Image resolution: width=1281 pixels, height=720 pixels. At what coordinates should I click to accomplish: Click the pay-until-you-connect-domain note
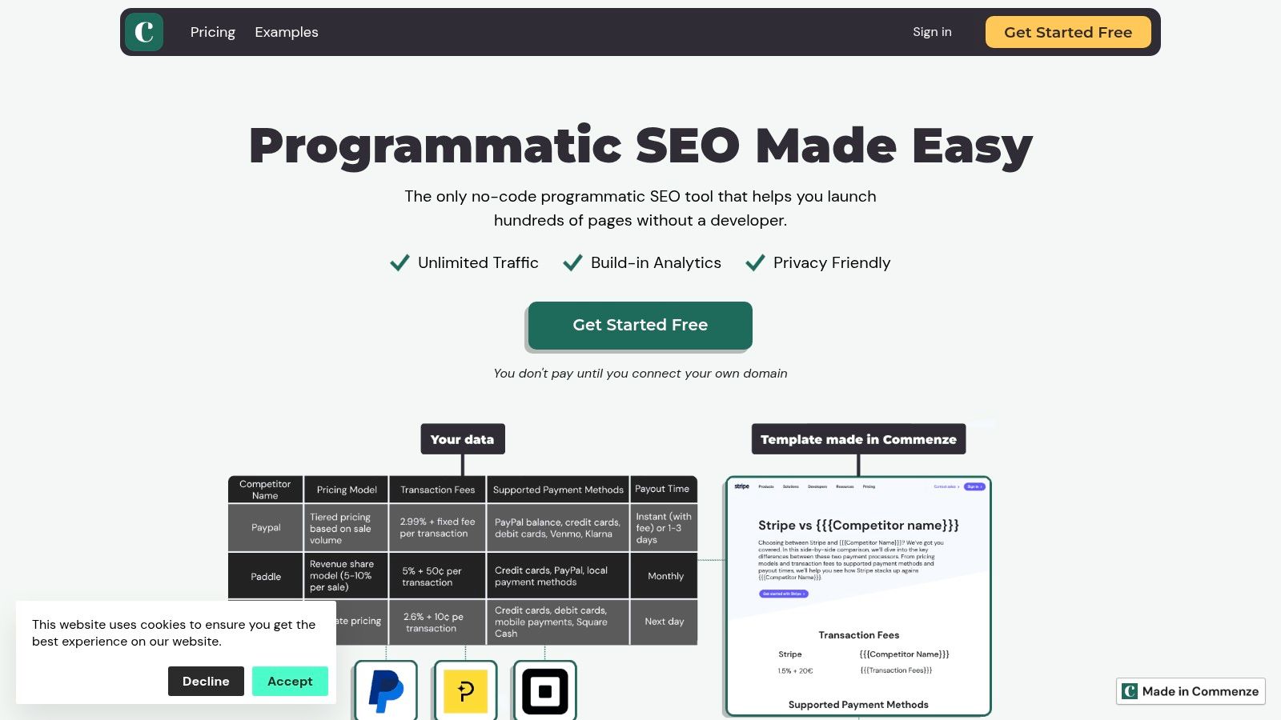tap(640, 374)
